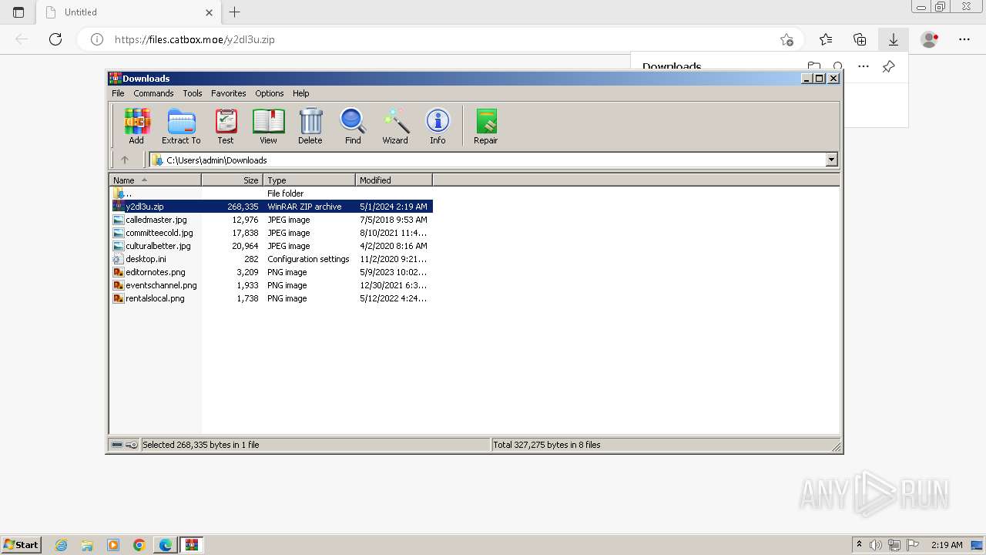This screenshot has height=555, width=986.
Task: Expand the address path dropdown
Action: pos(831,160)
